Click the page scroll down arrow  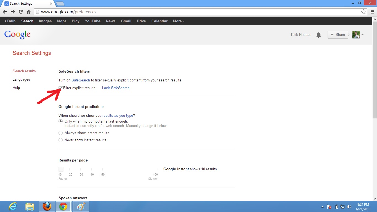tap(375, 198)
